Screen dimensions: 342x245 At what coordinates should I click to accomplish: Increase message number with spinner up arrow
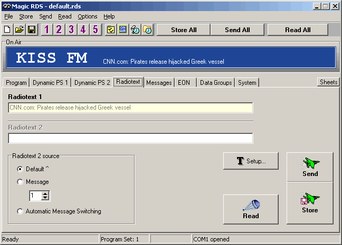coord(45,193)
